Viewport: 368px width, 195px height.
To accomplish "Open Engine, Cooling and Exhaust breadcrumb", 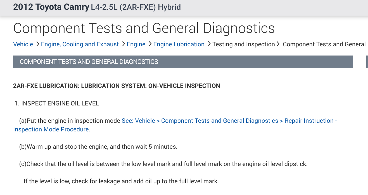I will click(x=80, y=44).
